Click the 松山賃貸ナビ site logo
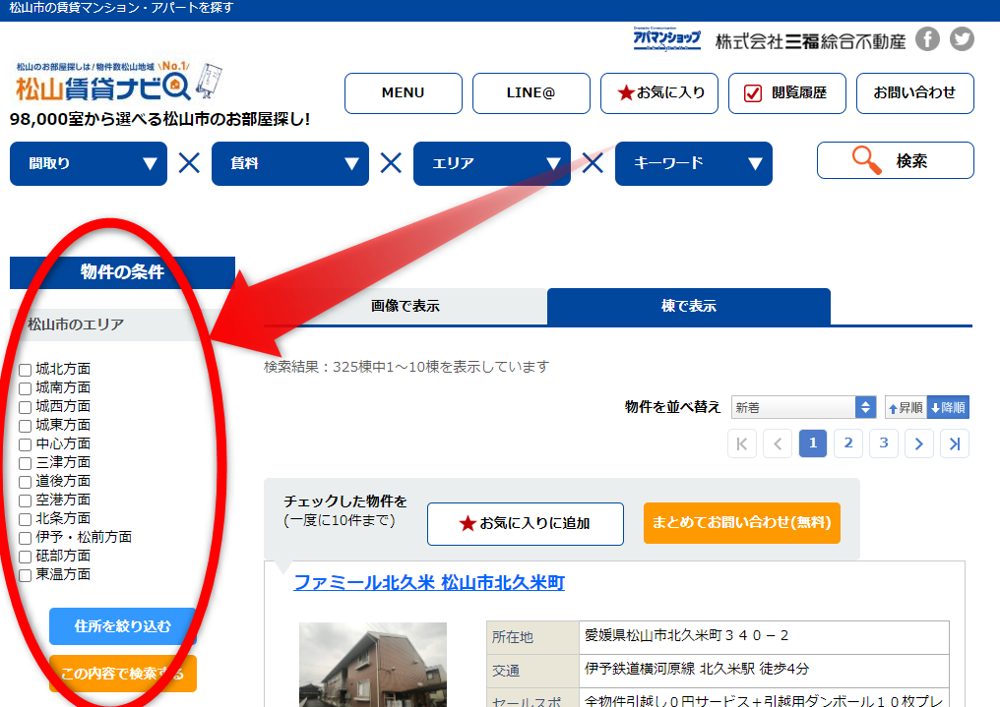Viewport: 1000px width, 707px height. [x=117, y=81]
